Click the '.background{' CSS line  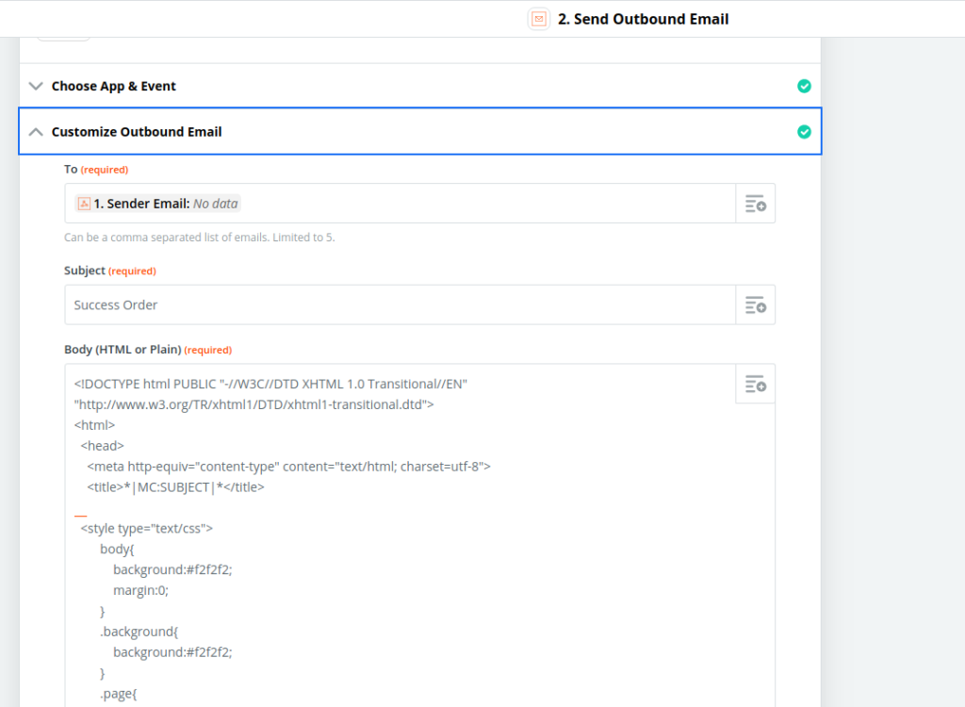pos(139,632)
